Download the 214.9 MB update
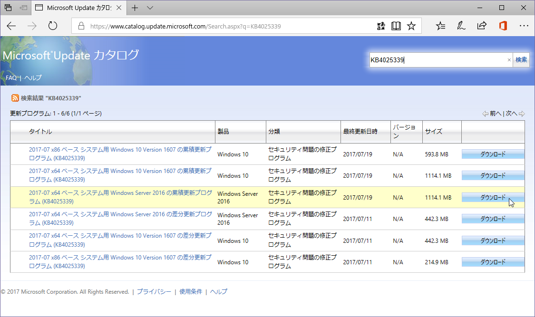 493,262
